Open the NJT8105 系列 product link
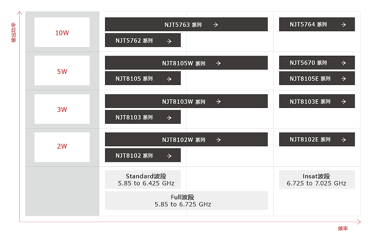 pyautogui.click(x=143, y=79)
